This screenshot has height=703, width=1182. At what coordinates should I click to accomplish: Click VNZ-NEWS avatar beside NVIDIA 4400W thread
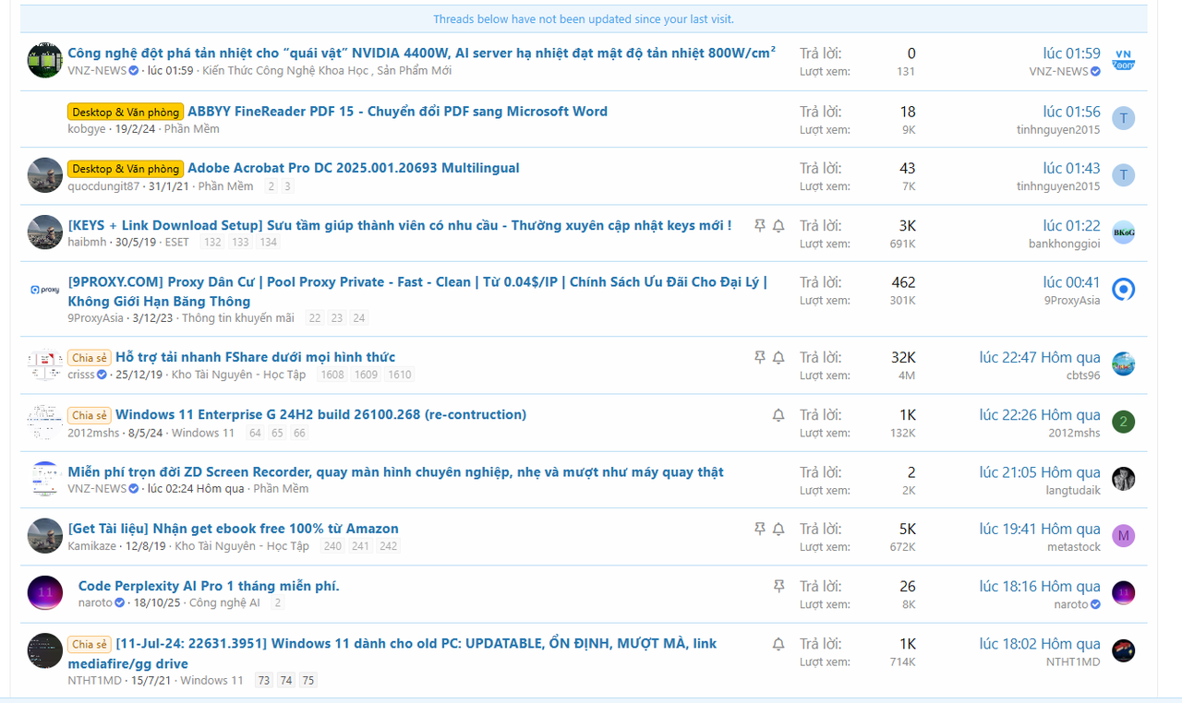44,61
